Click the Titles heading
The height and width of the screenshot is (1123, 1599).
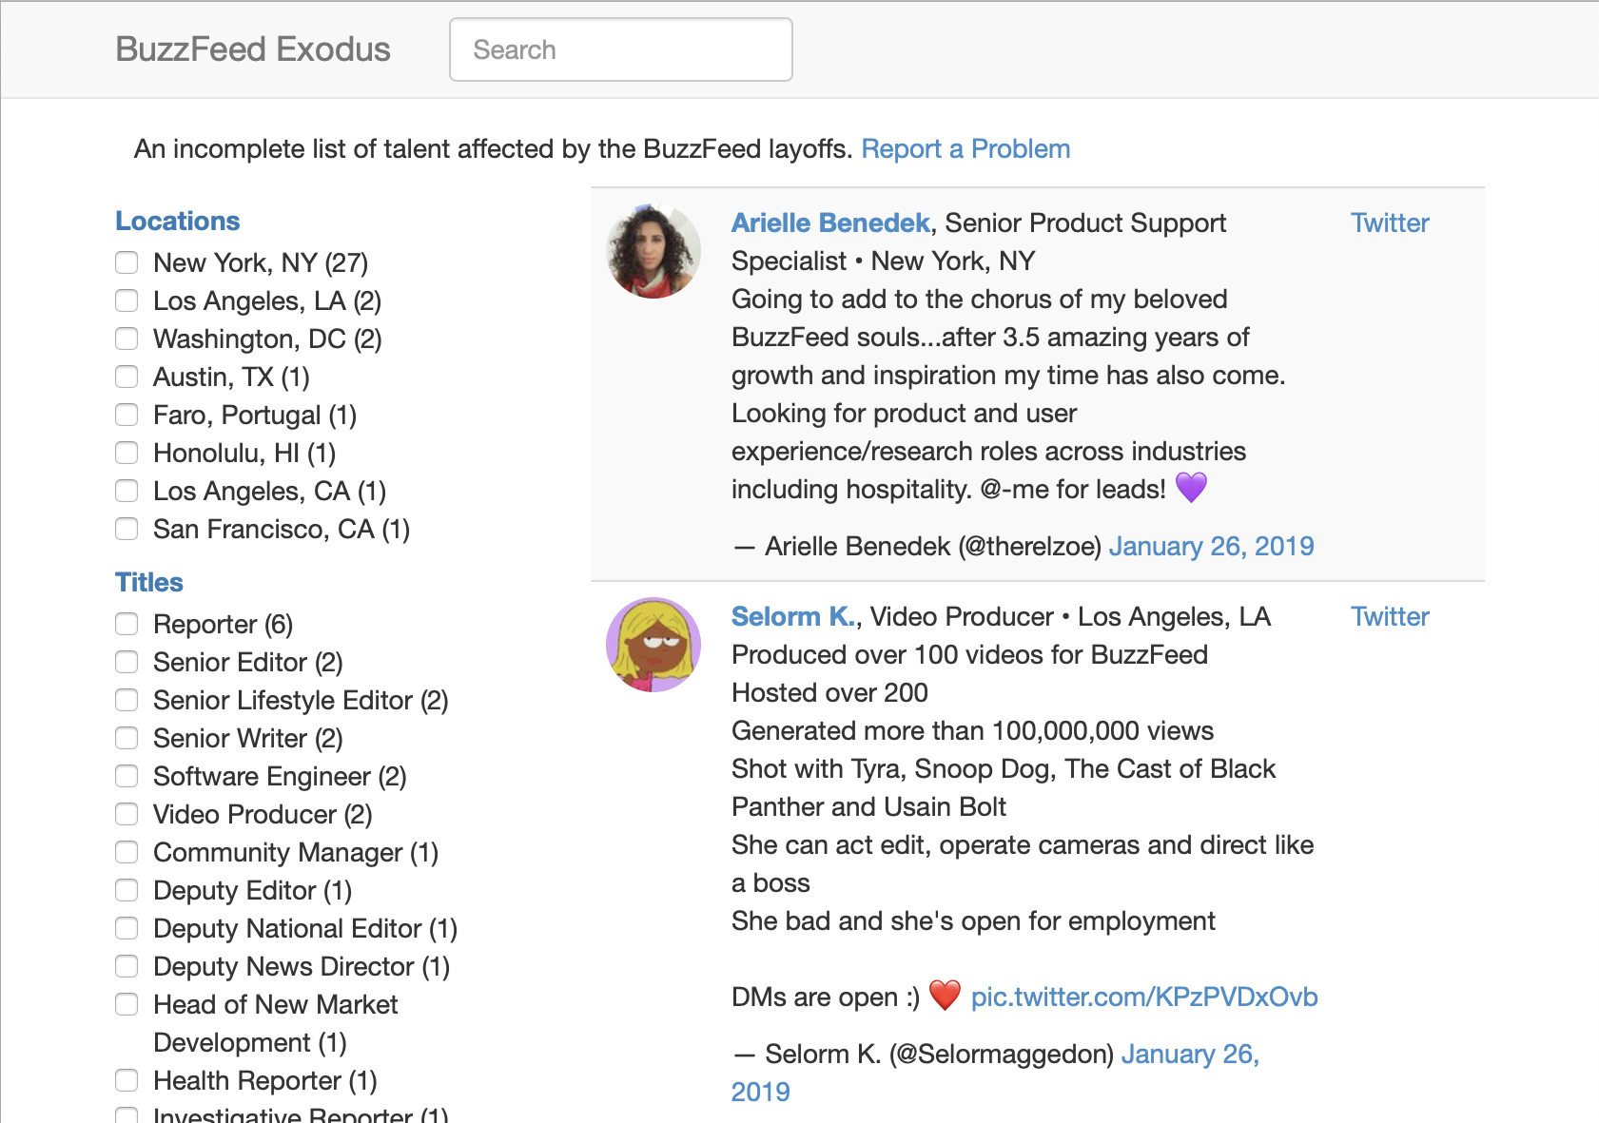pyautogui.click(x=149, y=582)
